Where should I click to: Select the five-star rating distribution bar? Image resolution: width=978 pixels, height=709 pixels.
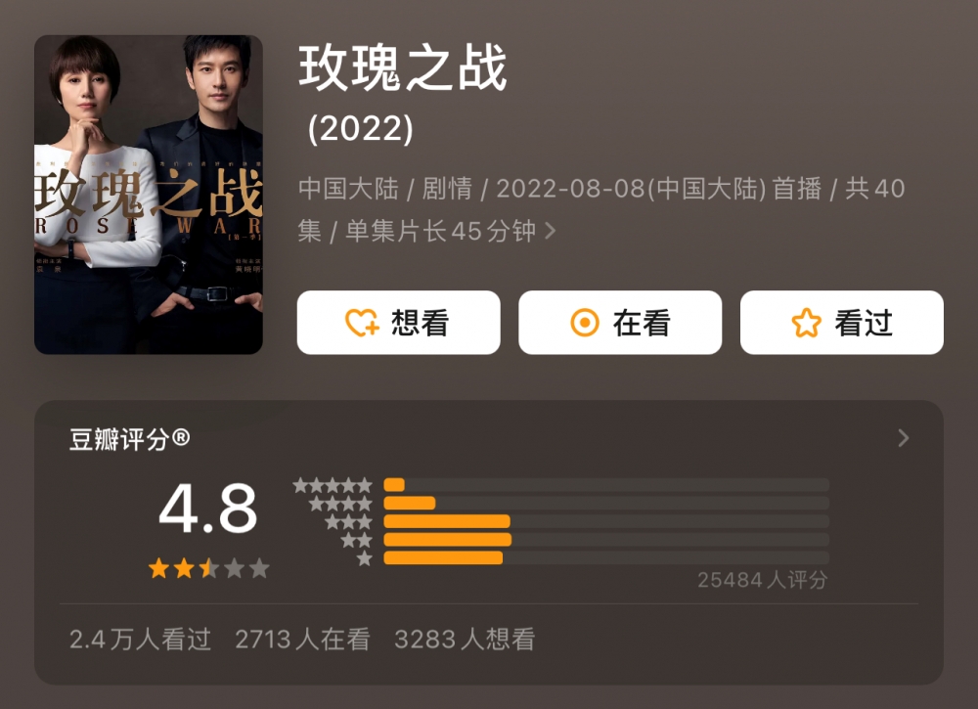pyautogui.click(x=606, y=485)
